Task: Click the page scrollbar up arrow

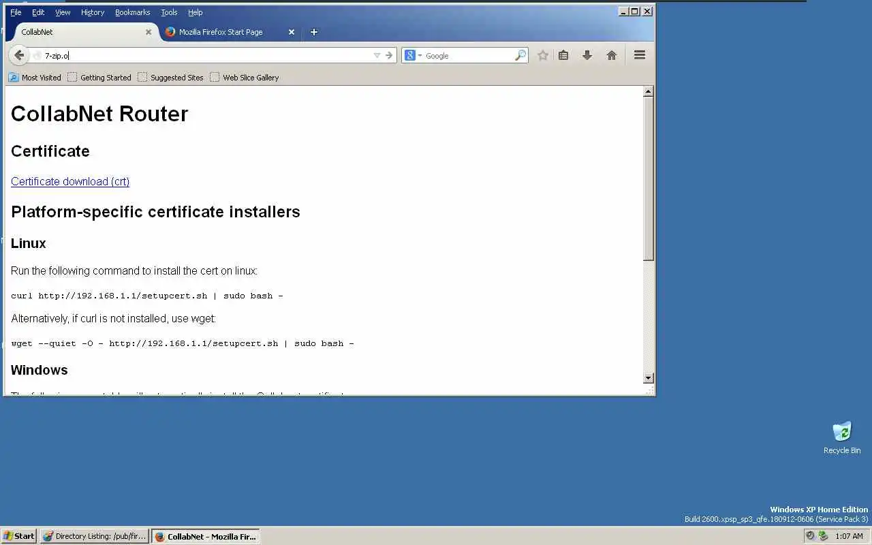Action: click(649, 91)
